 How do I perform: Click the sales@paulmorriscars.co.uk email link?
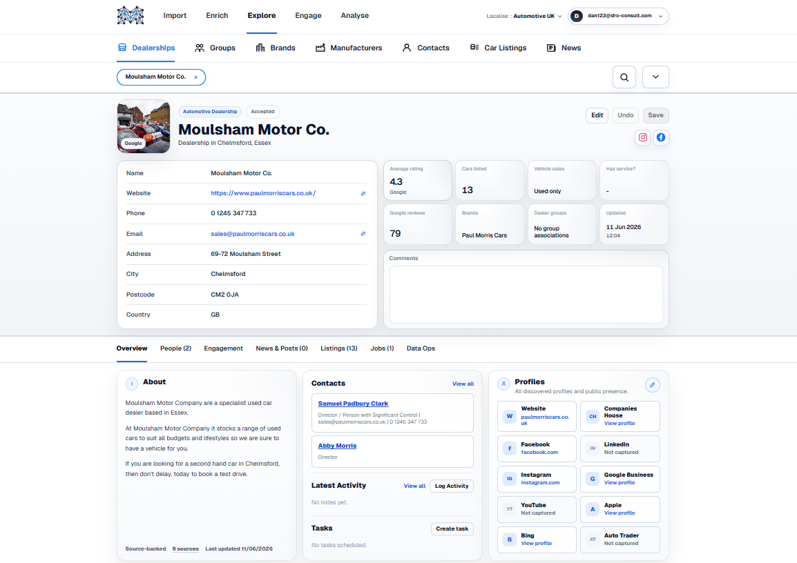pos(253,234)
